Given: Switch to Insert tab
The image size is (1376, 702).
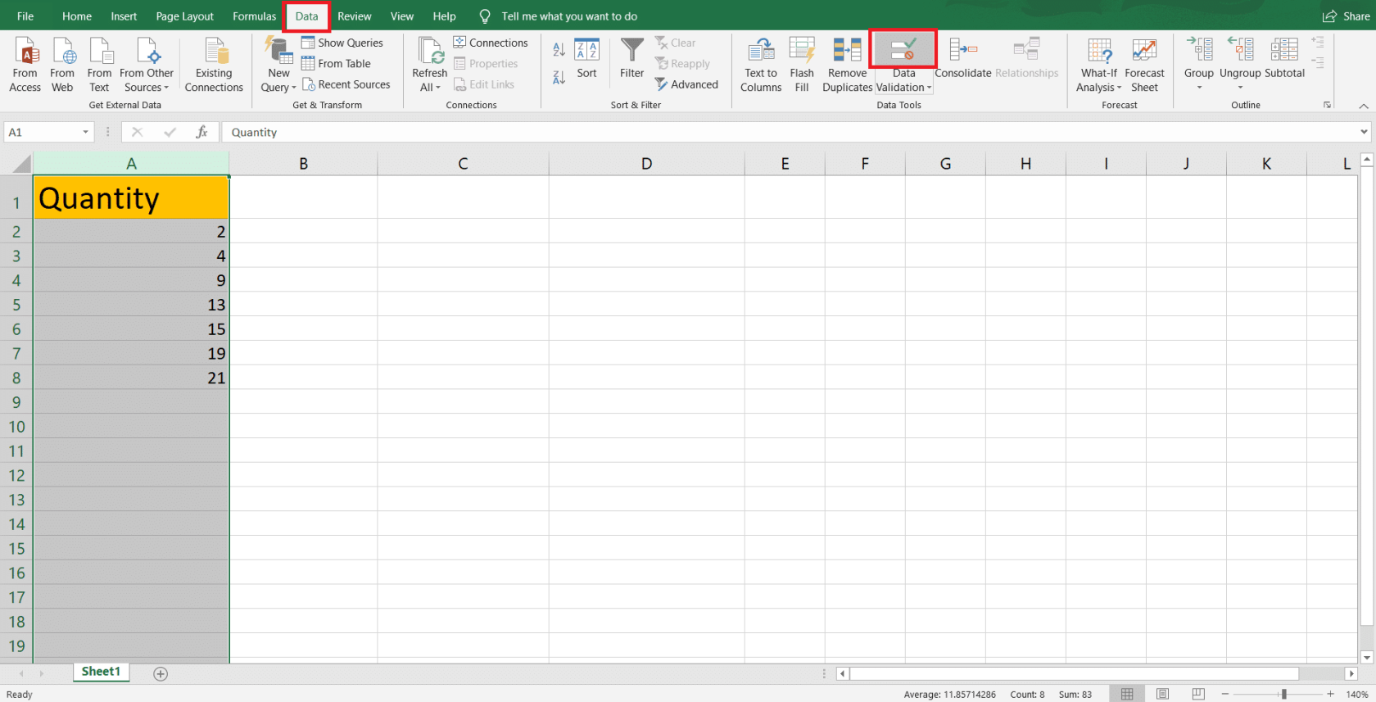Looking at the screenshot, I should point(124,16).
